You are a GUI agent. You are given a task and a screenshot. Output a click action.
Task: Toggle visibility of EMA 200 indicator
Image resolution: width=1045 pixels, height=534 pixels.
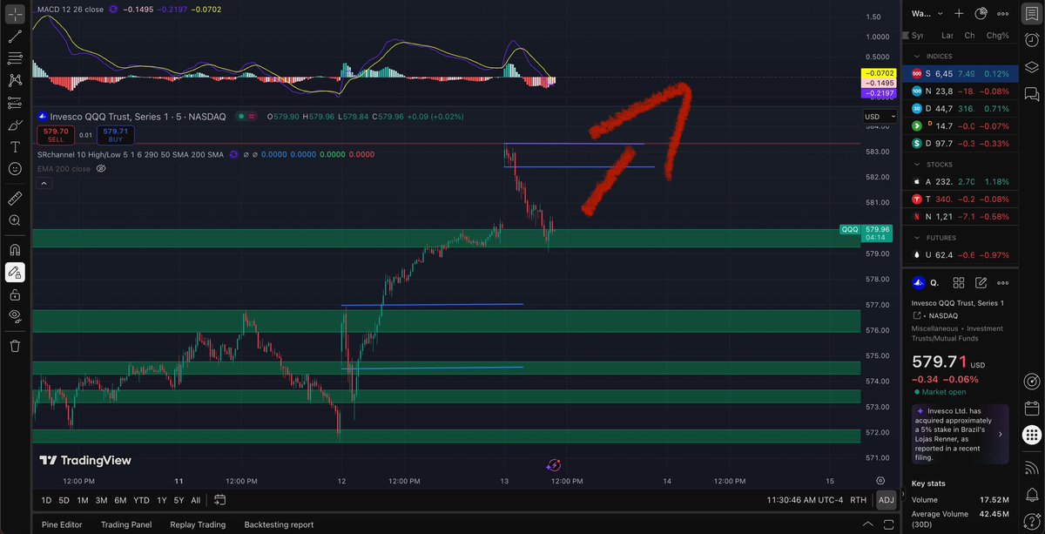tap(100, 169)
